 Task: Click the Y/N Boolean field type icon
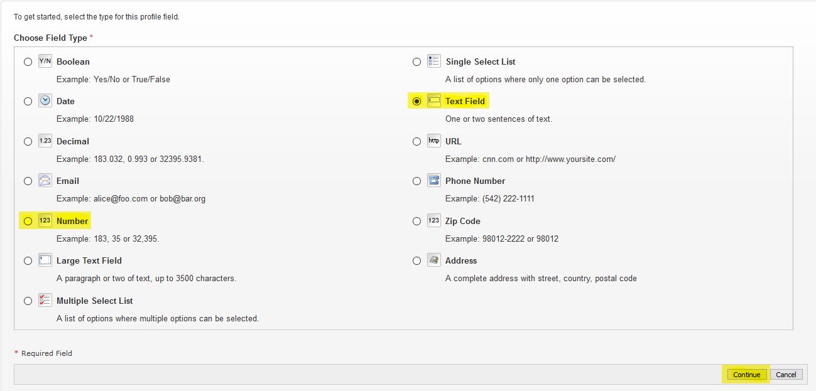45,62
